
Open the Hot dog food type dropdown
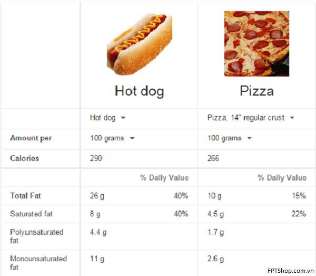tap(107, 118)
